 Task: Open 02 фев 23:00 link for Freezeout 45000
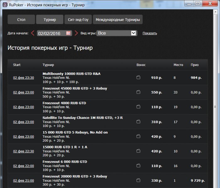coord(24,92)
